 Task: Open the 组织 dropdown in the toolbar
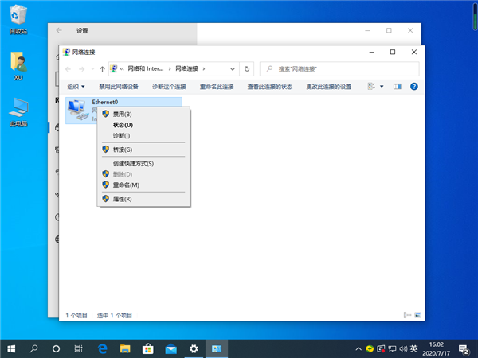[x=76, y=86]
